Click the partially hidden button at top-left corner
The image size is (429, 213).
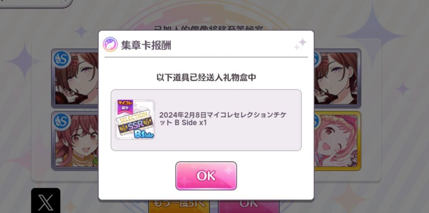click(x=36, y=3)
